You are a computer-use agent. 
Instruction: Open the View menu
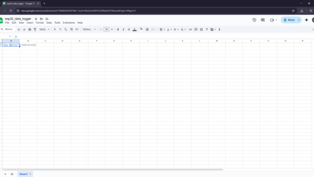tap(21, 23)
